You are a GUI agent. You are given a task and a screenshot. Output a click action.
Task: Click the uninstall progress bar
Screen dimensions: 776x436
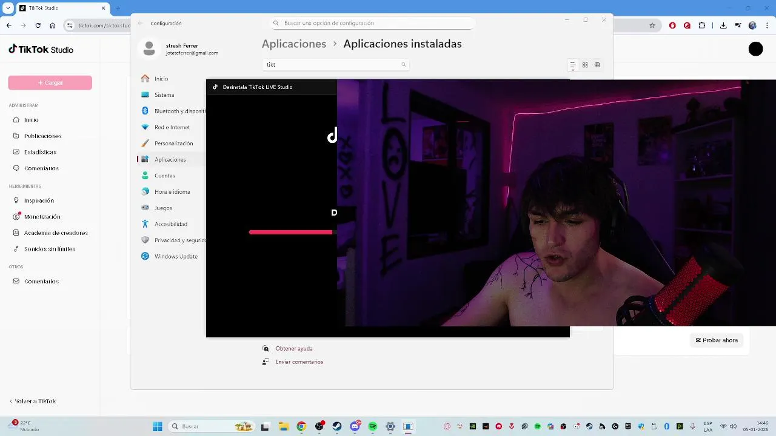click(x=292, y=232)
